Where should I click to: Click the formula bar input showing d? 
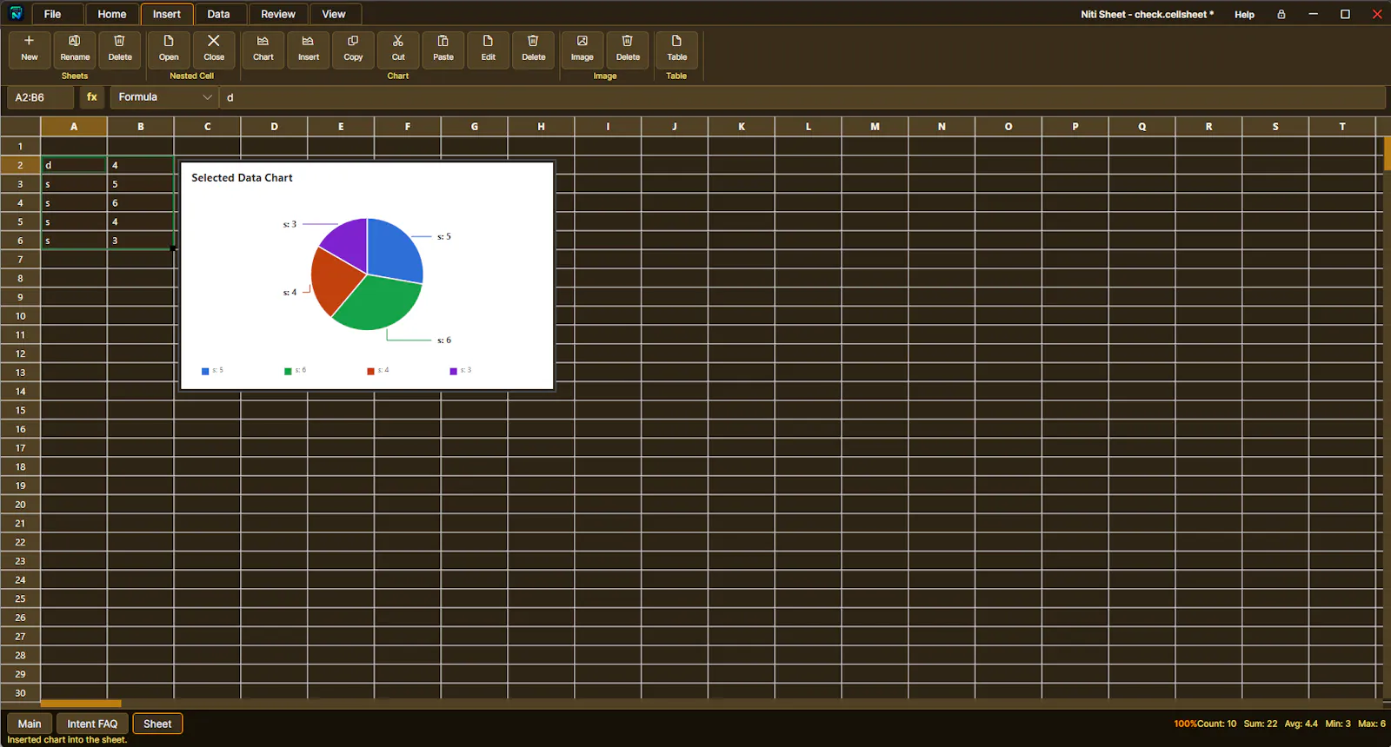(802, 97)
